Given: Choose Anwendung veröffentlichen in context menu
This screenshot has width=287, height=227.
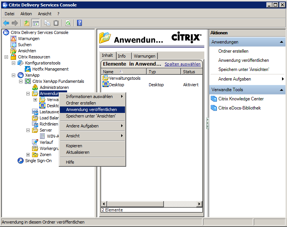Looking at the screenshot, I should tap(93, 109).
